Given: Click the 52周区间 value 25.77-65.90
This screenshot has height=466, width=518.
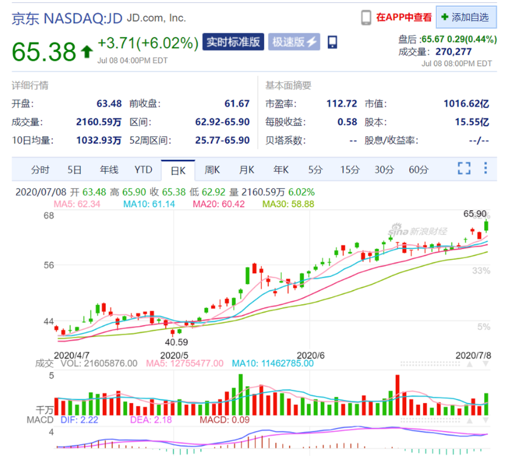Looking at the screenshot, I should point(222,140).
